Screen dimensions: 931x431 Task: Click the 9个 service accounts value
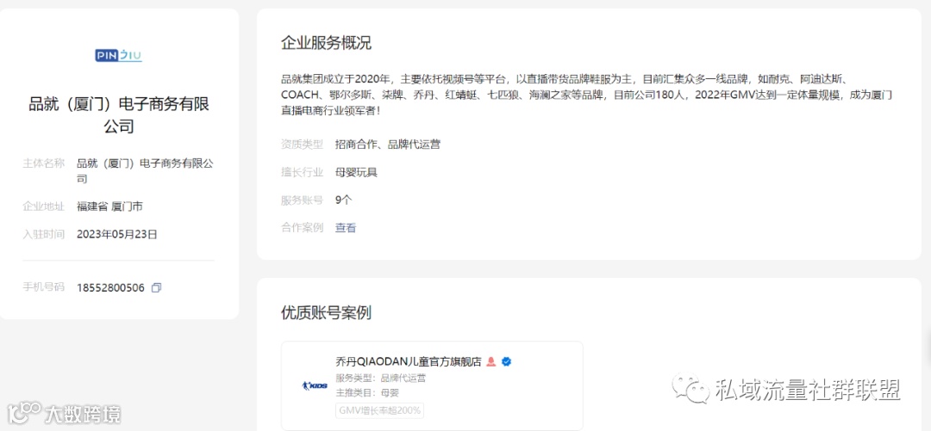click(x=344, y=200)
